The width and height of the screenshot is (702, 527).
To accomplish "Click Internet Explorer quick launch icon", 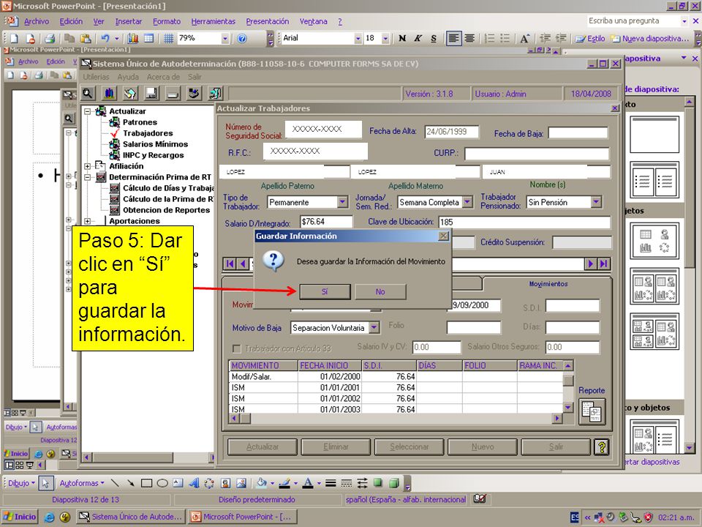I will [49, 517].
